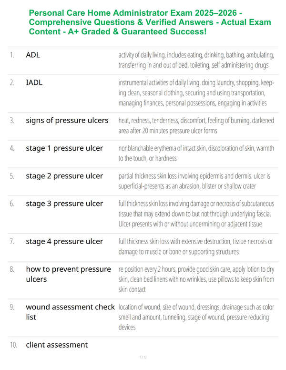Click the definition about repositioning every 2 hours
Screen dimensions: 286x370
(x=196, y=279)
